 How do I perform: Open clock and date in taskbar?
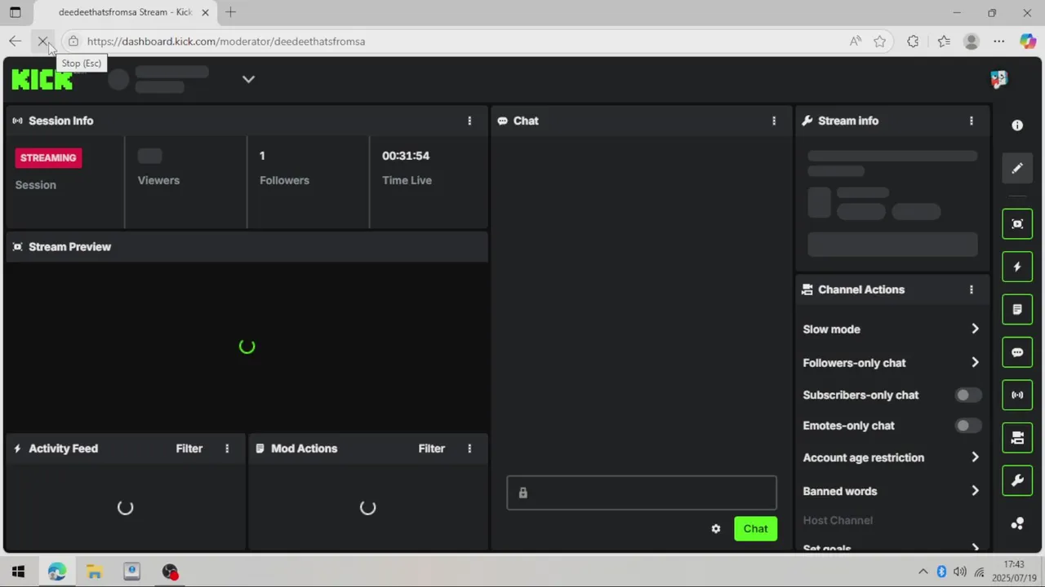click(x=1013, y=571)
